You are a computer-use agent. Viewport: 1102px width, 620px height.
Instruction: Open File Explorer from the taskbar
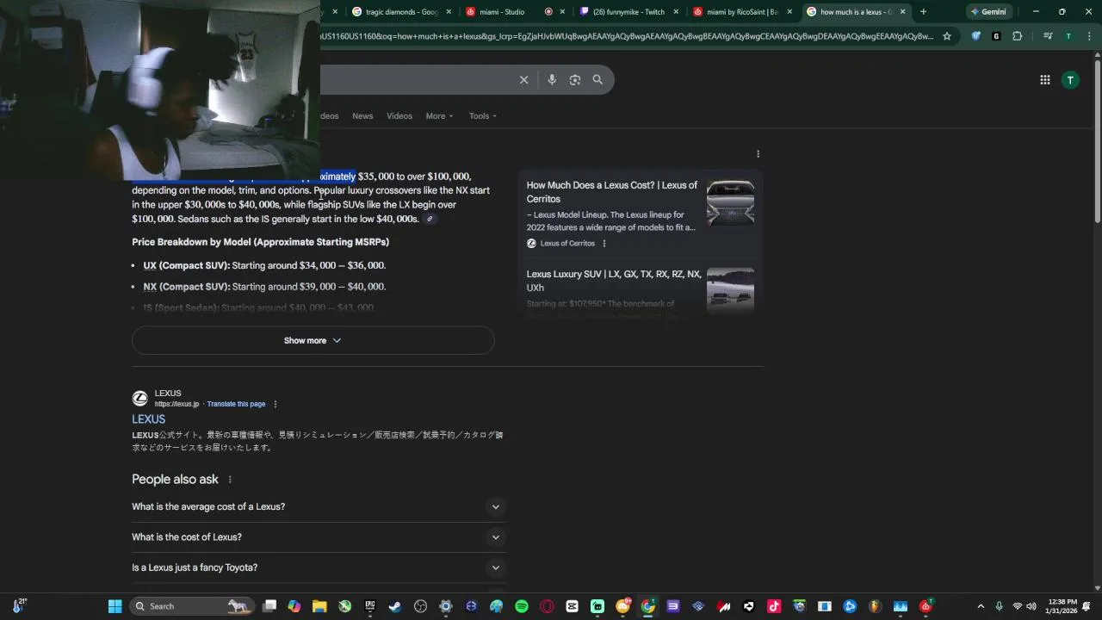coord(319,606)
